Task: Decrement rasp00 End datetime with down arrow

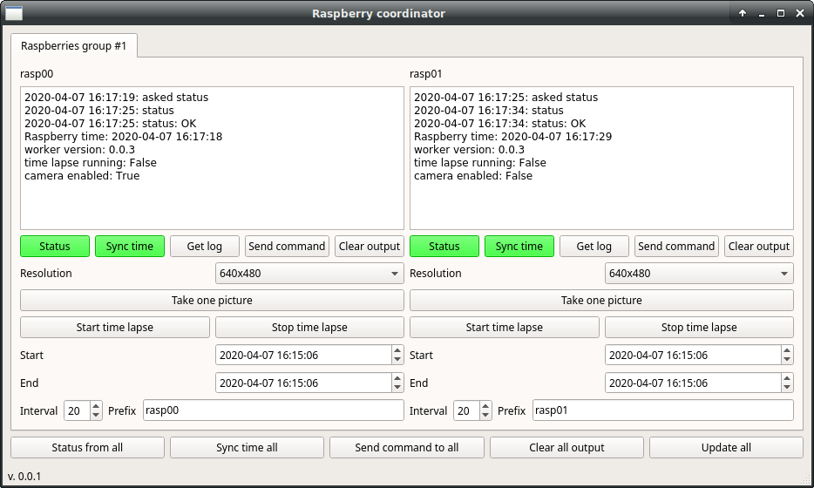Action: click(397, 388)
